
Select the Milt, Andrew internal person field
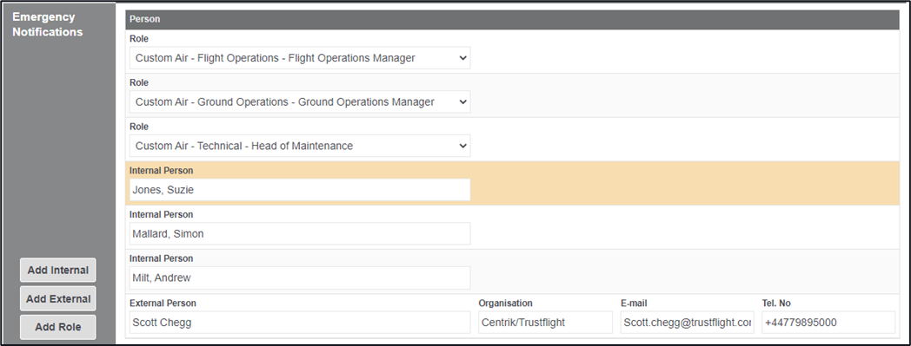(x=300, y=277)
